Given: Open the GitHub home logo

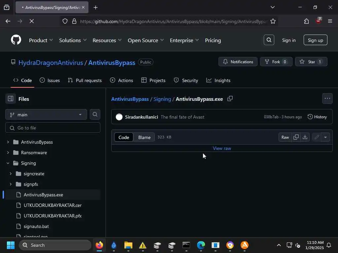Looking at the screenshot, I should pyautogui.click(x=16, y=40).
